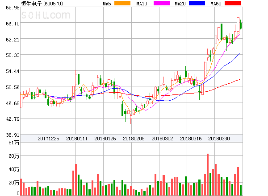This screenshot has width=268, height=196.
Task: Click the red MA60 legend swatch
Action: click(233, 3)
